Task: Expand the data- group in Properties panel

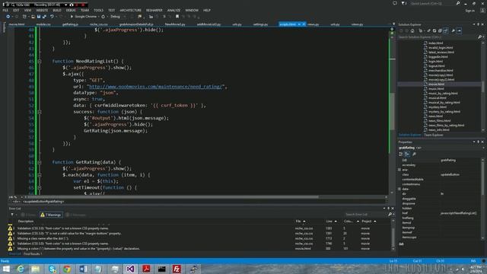Action: (x=399, y=189)
